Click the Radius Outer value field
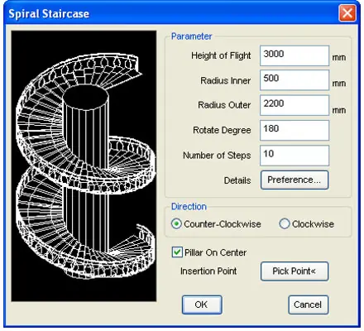Image resolution: width=364 pixels, height=331 pixels. (295, 105)
